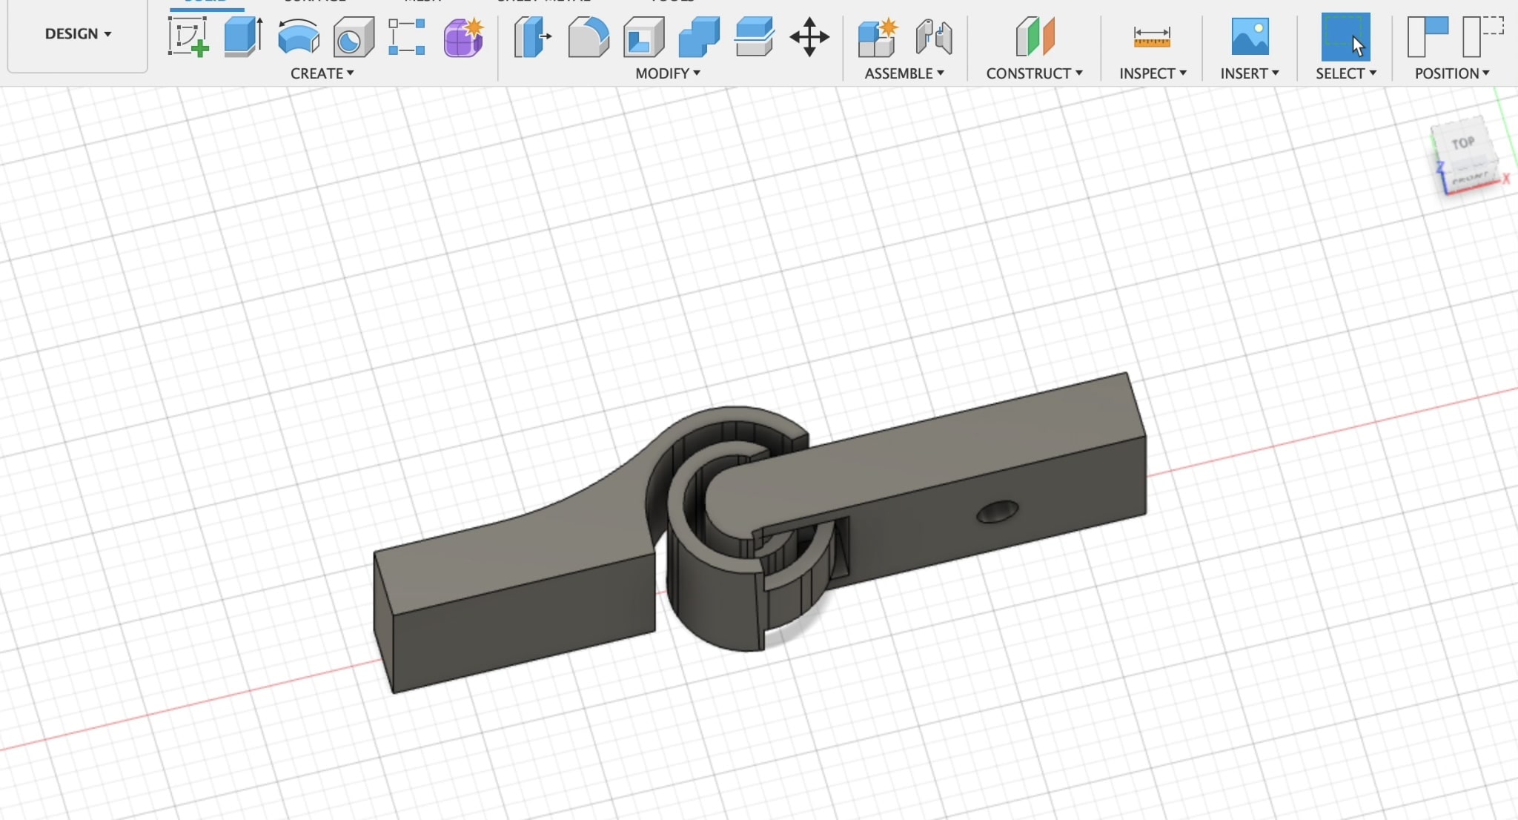1518x820 pixels.
Task: Click the second POSITION icon with dashed outline
Action: (x=1483, y=36)
